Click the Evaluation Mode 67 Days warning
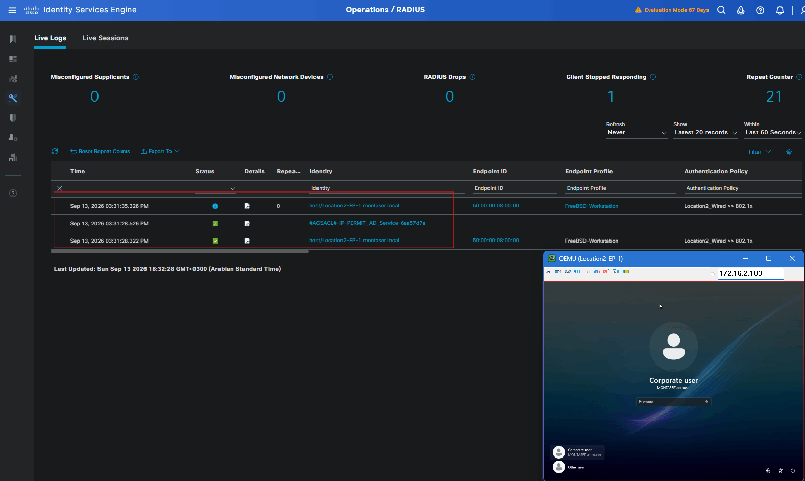 (672, 10)
